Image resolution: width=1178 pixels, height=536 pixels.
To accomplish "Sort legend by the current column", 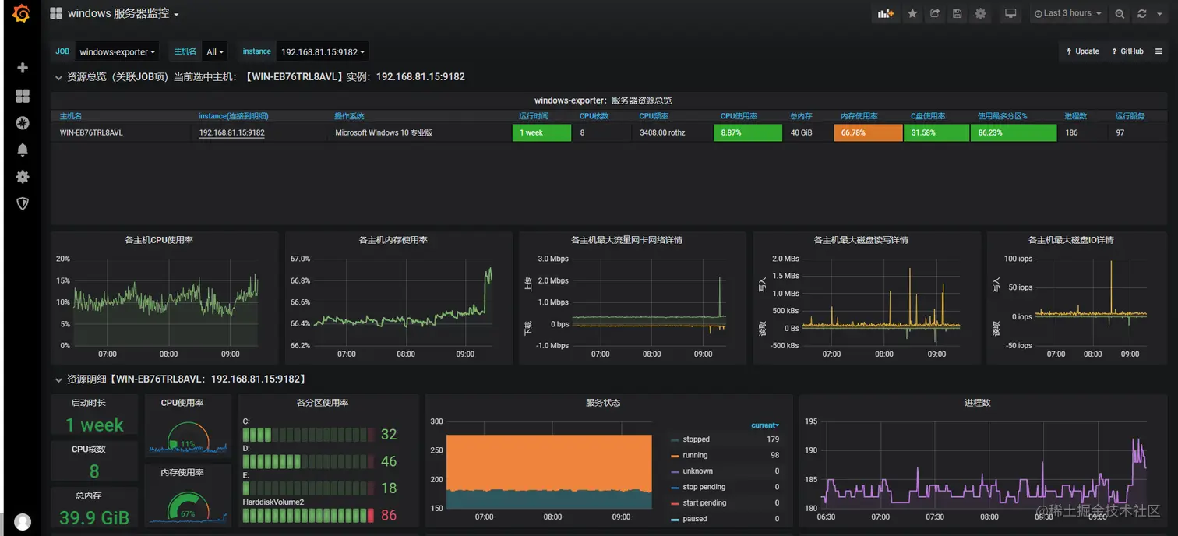I will pos(764,425).
